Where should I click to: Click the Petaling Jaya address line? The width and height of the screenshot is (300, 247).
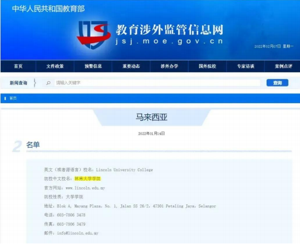(x=130, y=206)
